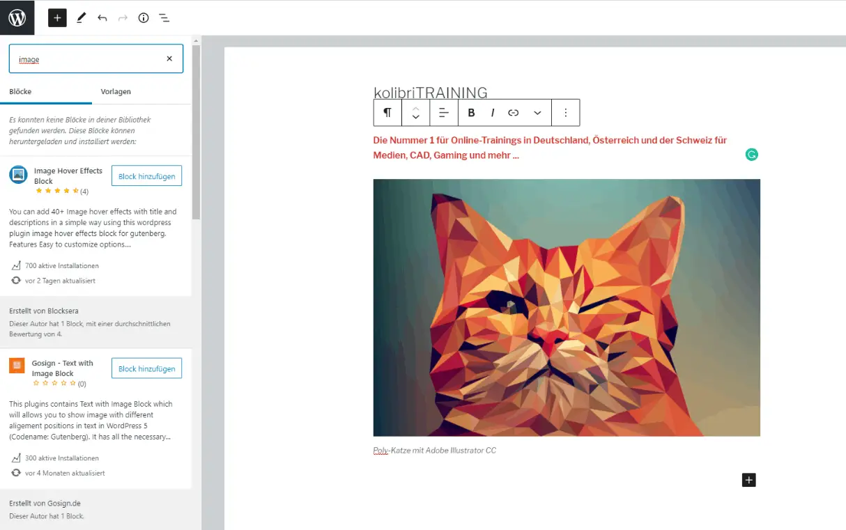Click the kolibriTRAINING title

point(431,93)
